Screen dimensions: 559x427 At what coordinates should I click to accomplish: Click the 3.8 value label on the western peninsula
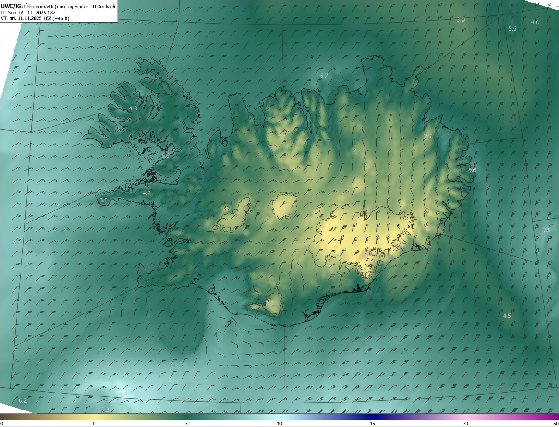point(104,200)
